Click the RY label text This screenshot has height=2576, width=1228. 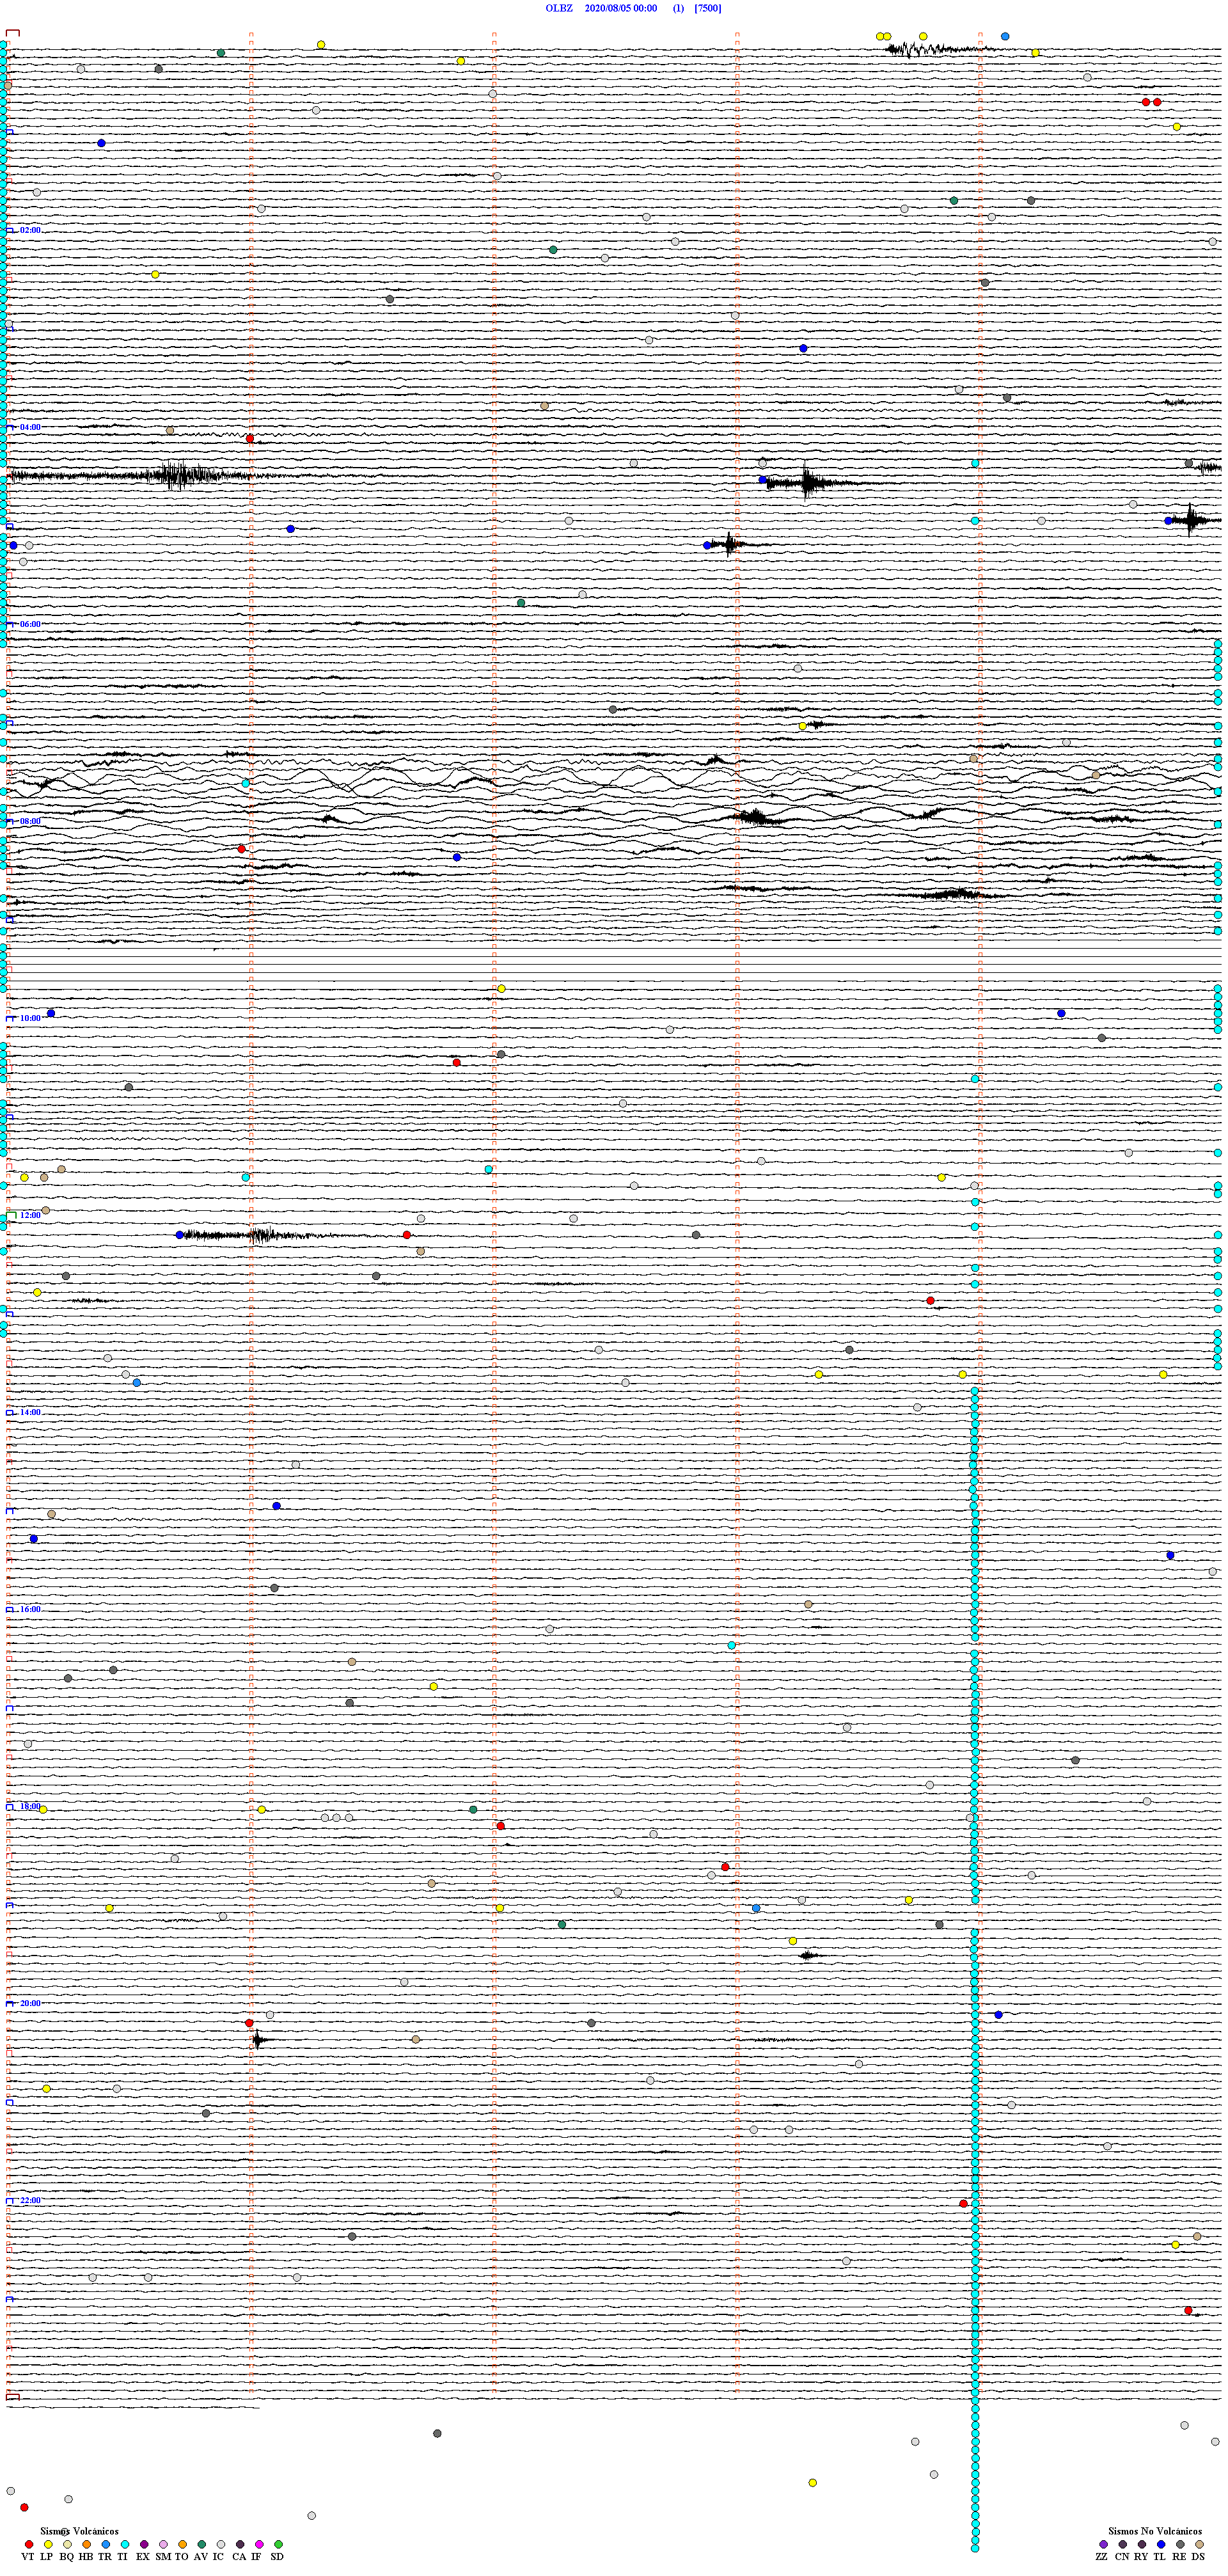point(1141,2556)
